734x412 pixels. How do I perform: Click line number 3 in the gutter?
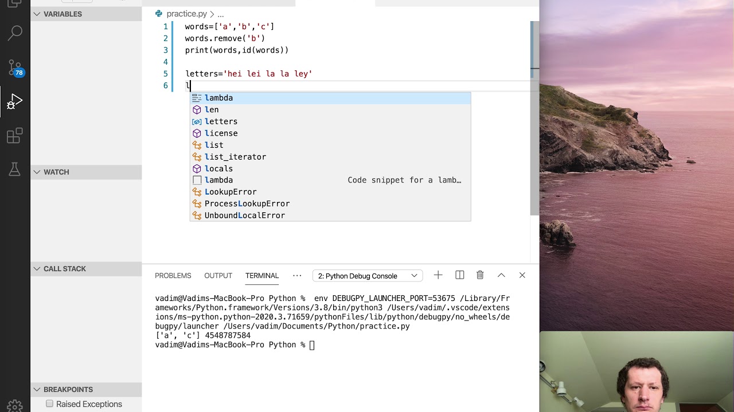[x=165, y=50]
